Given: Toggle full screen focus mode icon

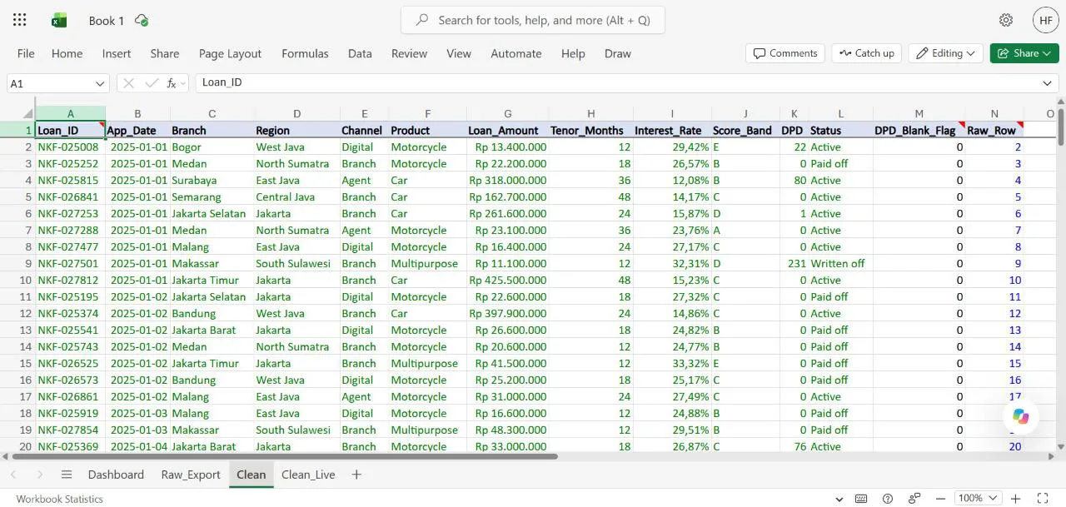Looking at the screenshot, I should [x=1043, y=499].
